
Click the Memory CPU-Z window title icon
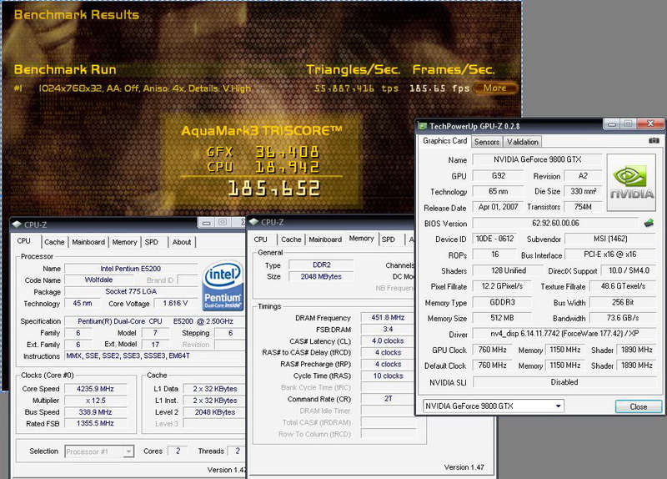(254, 222)
